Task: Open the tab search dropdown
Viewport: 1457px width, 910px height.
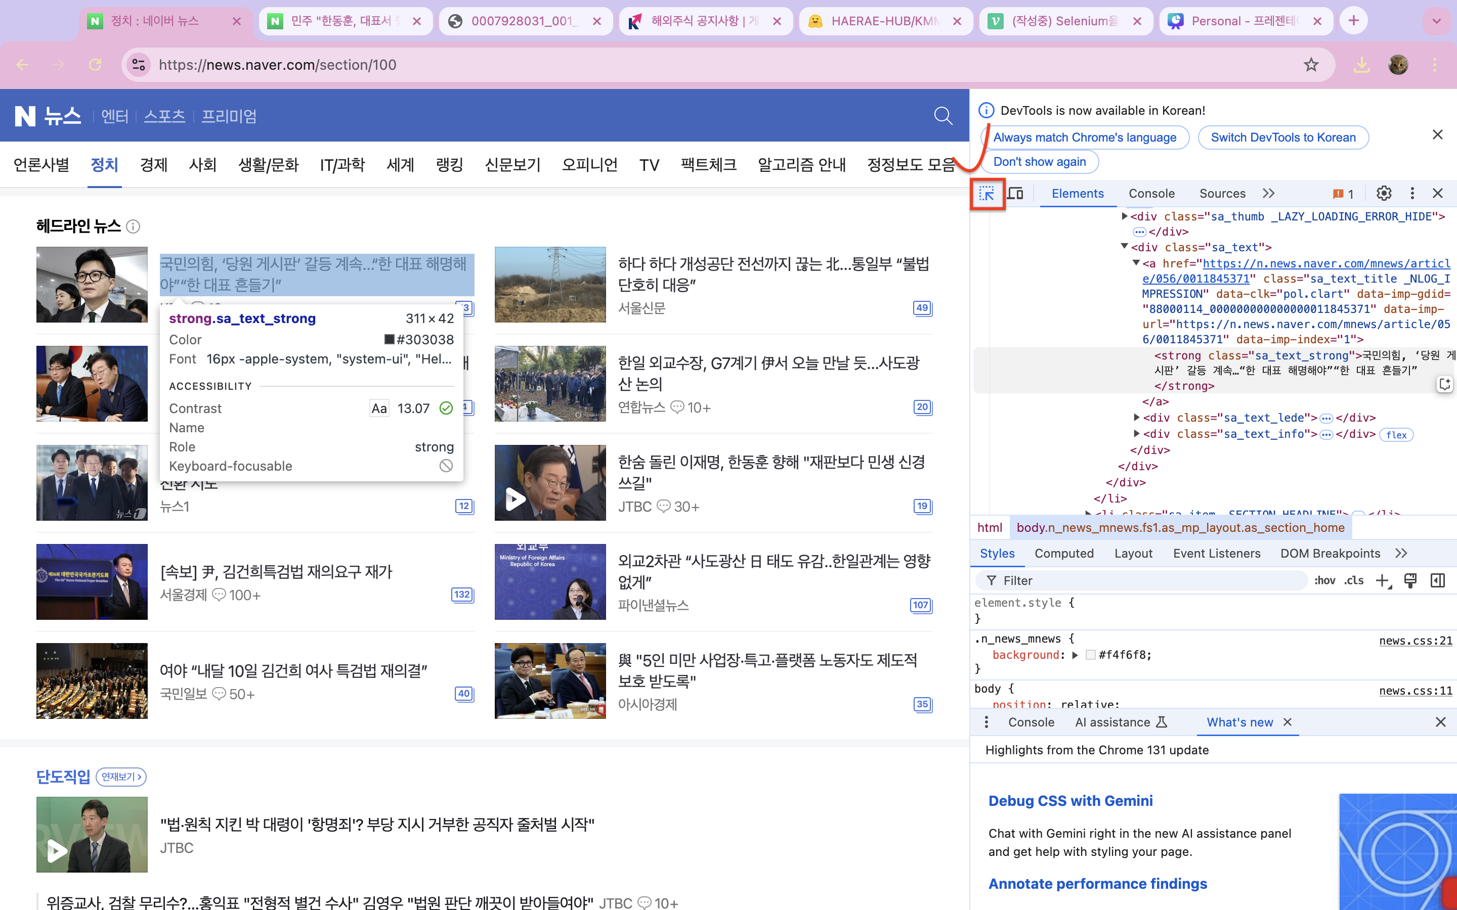Action: (x=1437, y=21)
